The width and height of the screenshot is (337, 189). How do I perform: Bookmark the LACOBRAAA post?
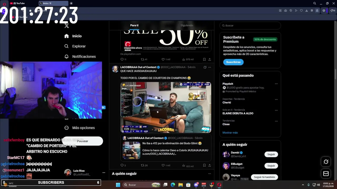point(204,165)
